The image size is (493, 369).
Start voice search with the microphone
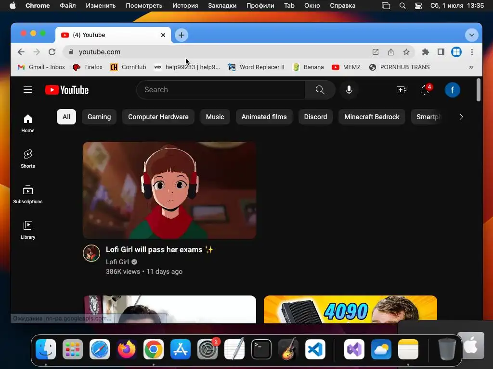click(x=349, y=90)
